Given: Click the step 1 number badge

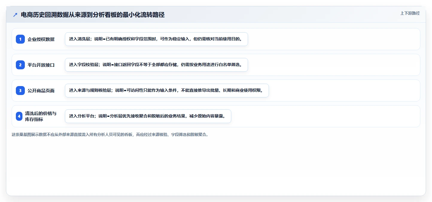Looking at the screenshot, I should click(20, 39).
